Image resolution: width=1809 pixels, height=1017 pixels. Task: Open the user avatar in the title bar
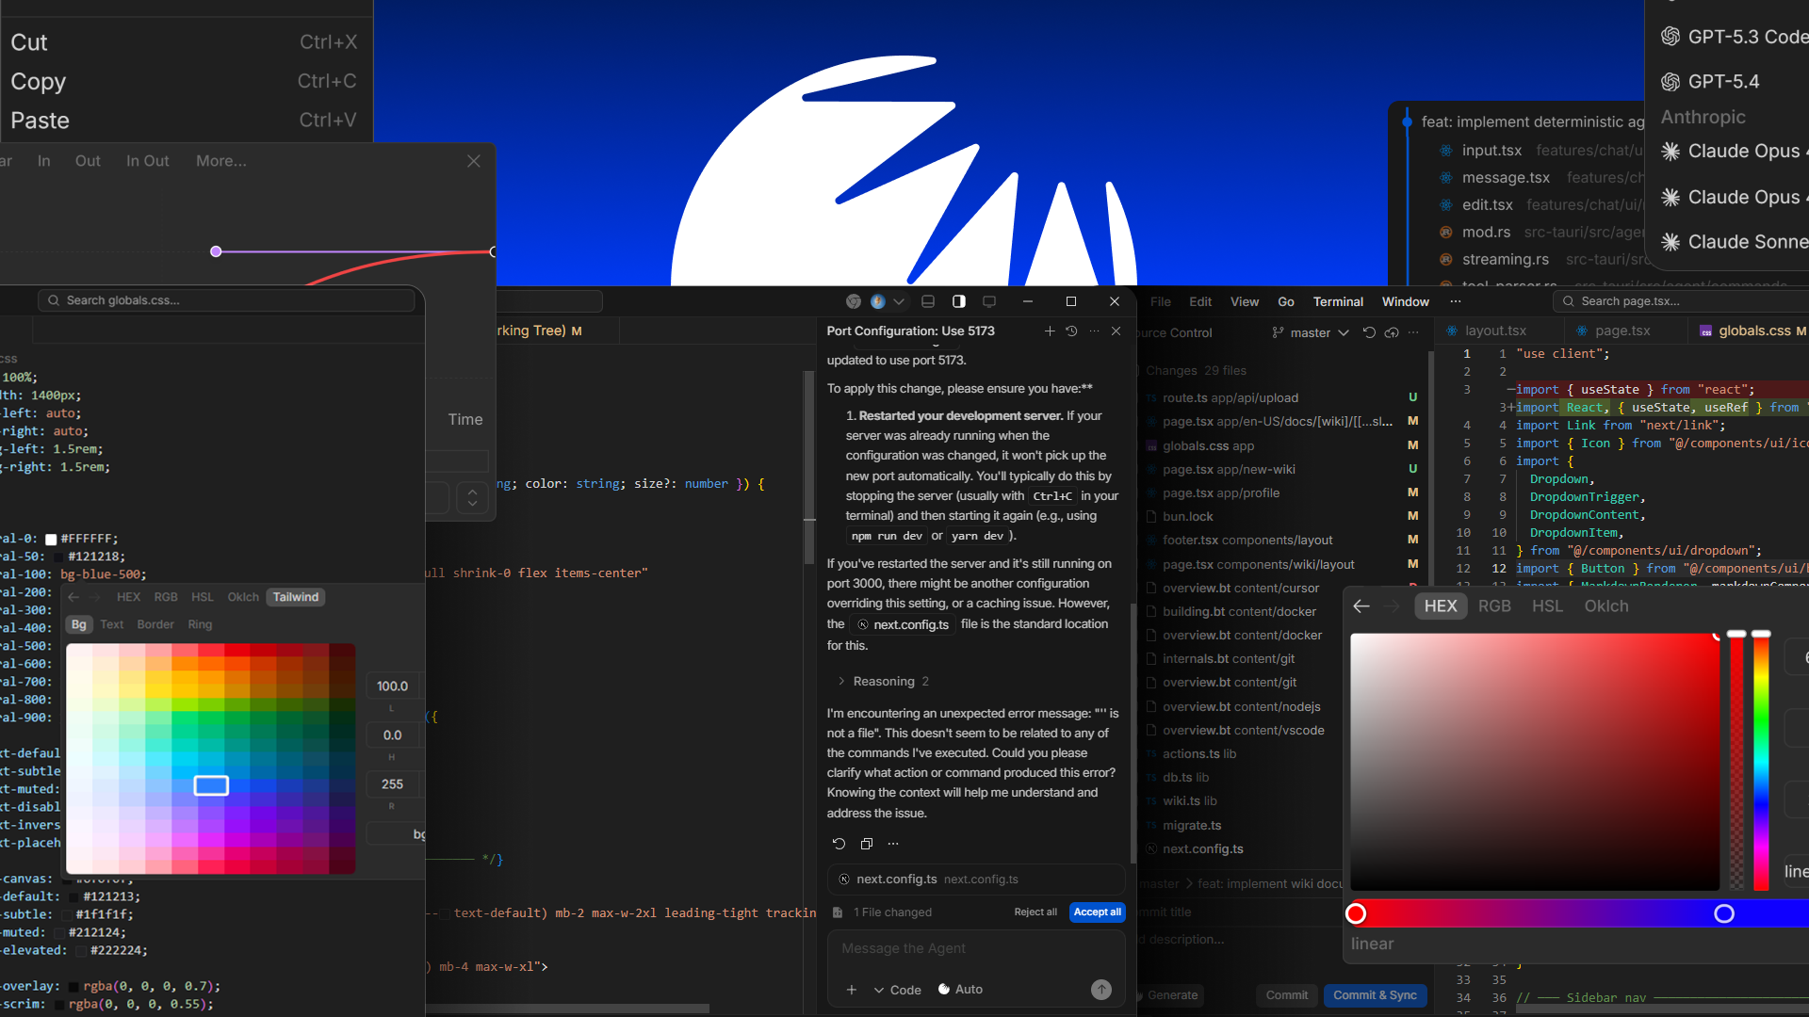coord(878,301)
